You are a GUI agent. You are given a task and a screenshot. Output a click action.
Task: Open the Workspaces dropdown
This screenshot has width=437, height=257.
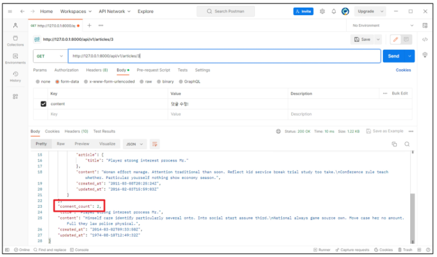point(76,11)
